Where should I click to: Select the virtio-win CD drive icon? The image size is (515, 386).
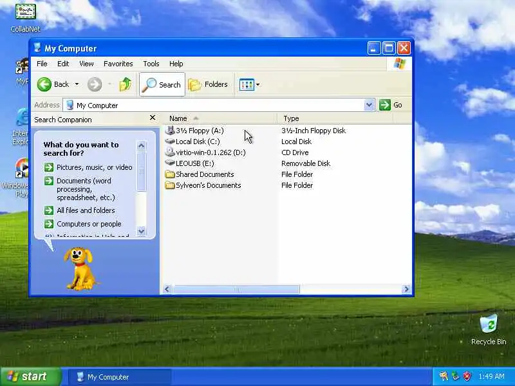tap(170, 152)
